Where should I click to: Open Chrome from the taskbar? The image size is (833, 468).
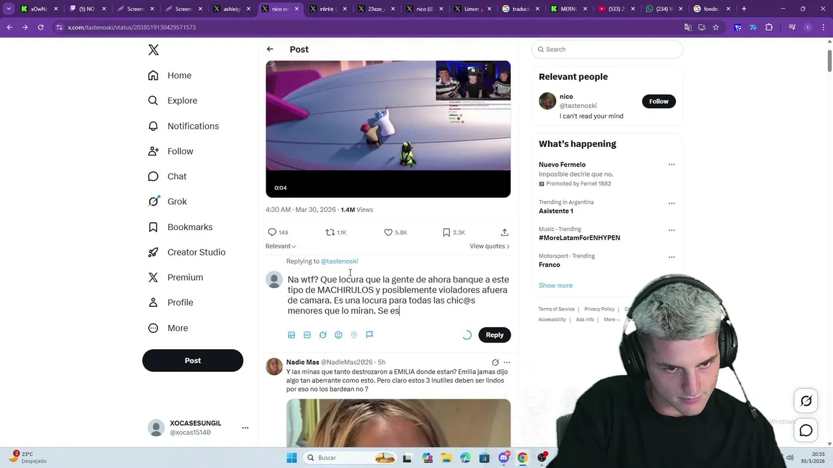[523, 458]
